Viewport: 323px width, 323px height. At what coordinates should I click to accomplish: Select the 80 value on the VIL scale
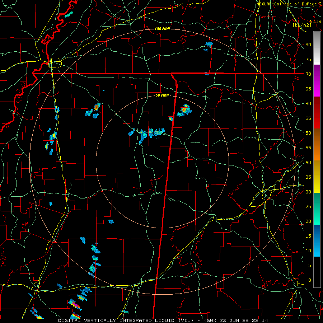coord(308,45)
